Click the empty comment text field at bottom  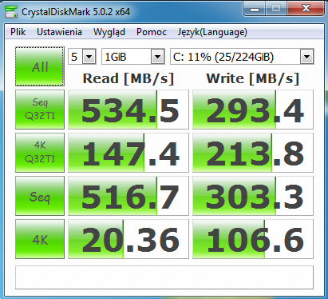click(164, 277)
